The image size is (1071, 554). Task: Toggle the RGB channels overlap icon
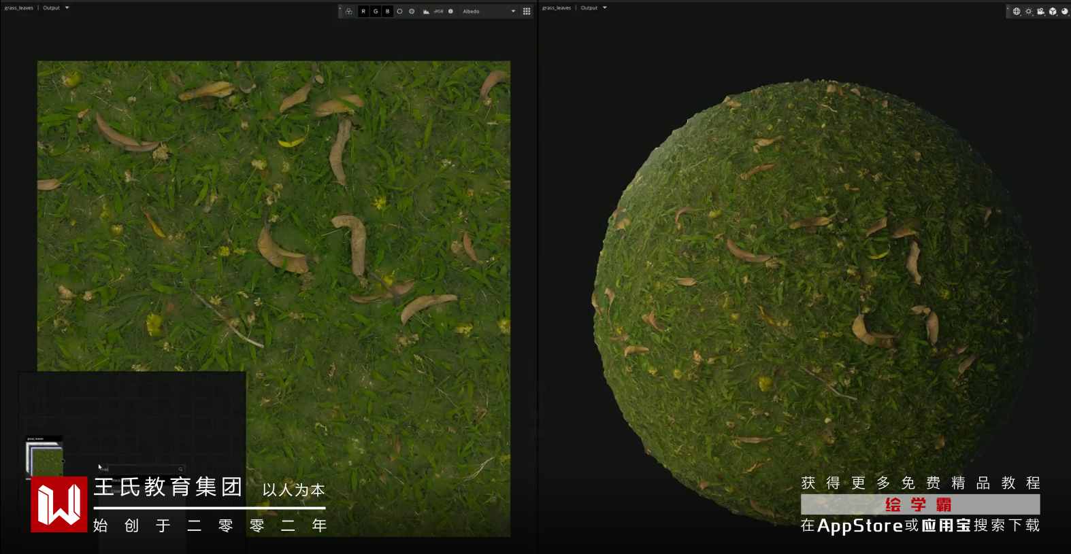coord(349,12)
